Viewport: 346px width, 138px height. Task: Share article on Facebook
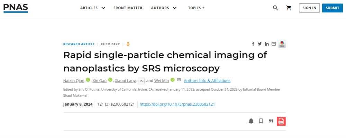click(x=253, y=44)
